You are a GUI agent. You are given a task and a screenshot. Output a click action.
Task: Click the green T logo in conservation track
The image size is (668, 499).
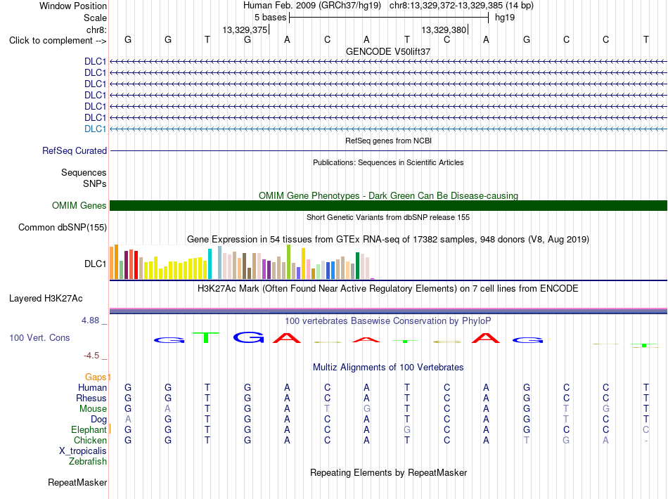coord(206,337)
